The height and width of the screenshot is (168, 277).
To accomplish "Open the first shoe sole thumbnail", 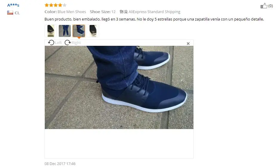I will click(x=51, y=31).
